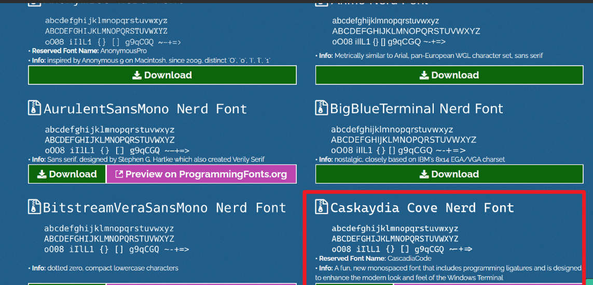Click the lowercase alphabet sample under AurulentSansMono

[x=109, y=130]
